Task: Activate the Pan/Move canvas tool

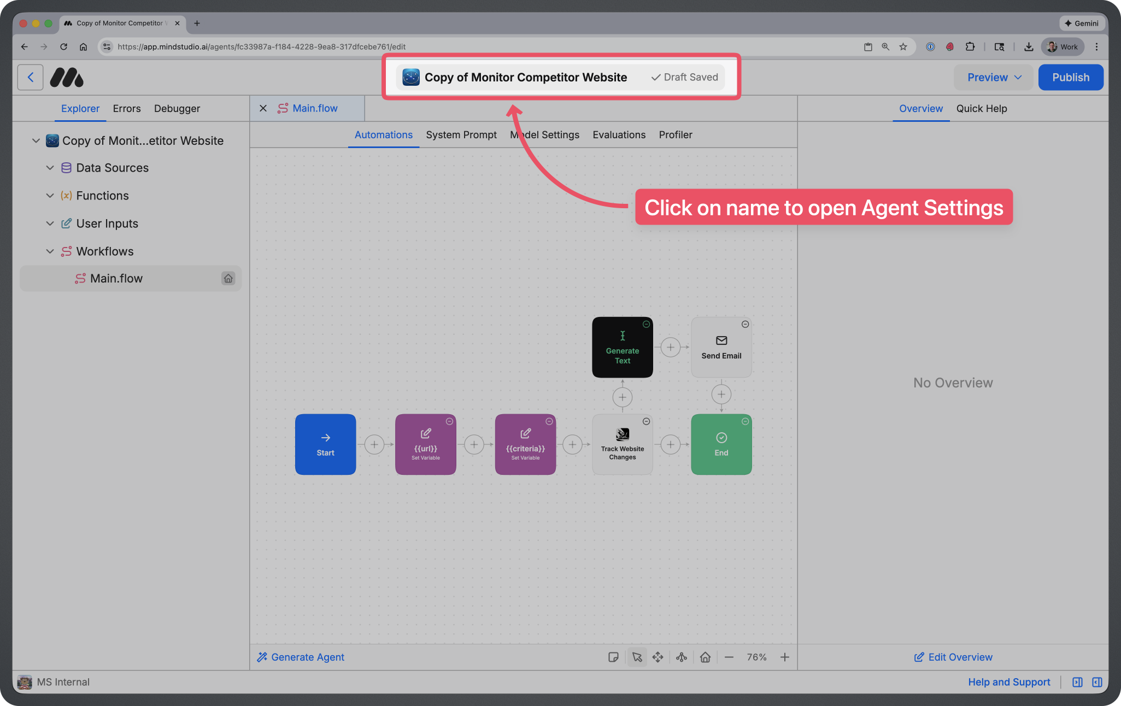Action: pos(658,657)
